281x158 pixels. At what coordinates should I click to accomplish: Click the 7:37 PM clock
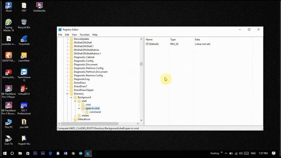(263, 153)
